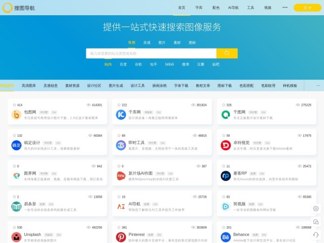Focus the site search input field
Viewport: 324px width, 243px height.
(x=151, y=53)
